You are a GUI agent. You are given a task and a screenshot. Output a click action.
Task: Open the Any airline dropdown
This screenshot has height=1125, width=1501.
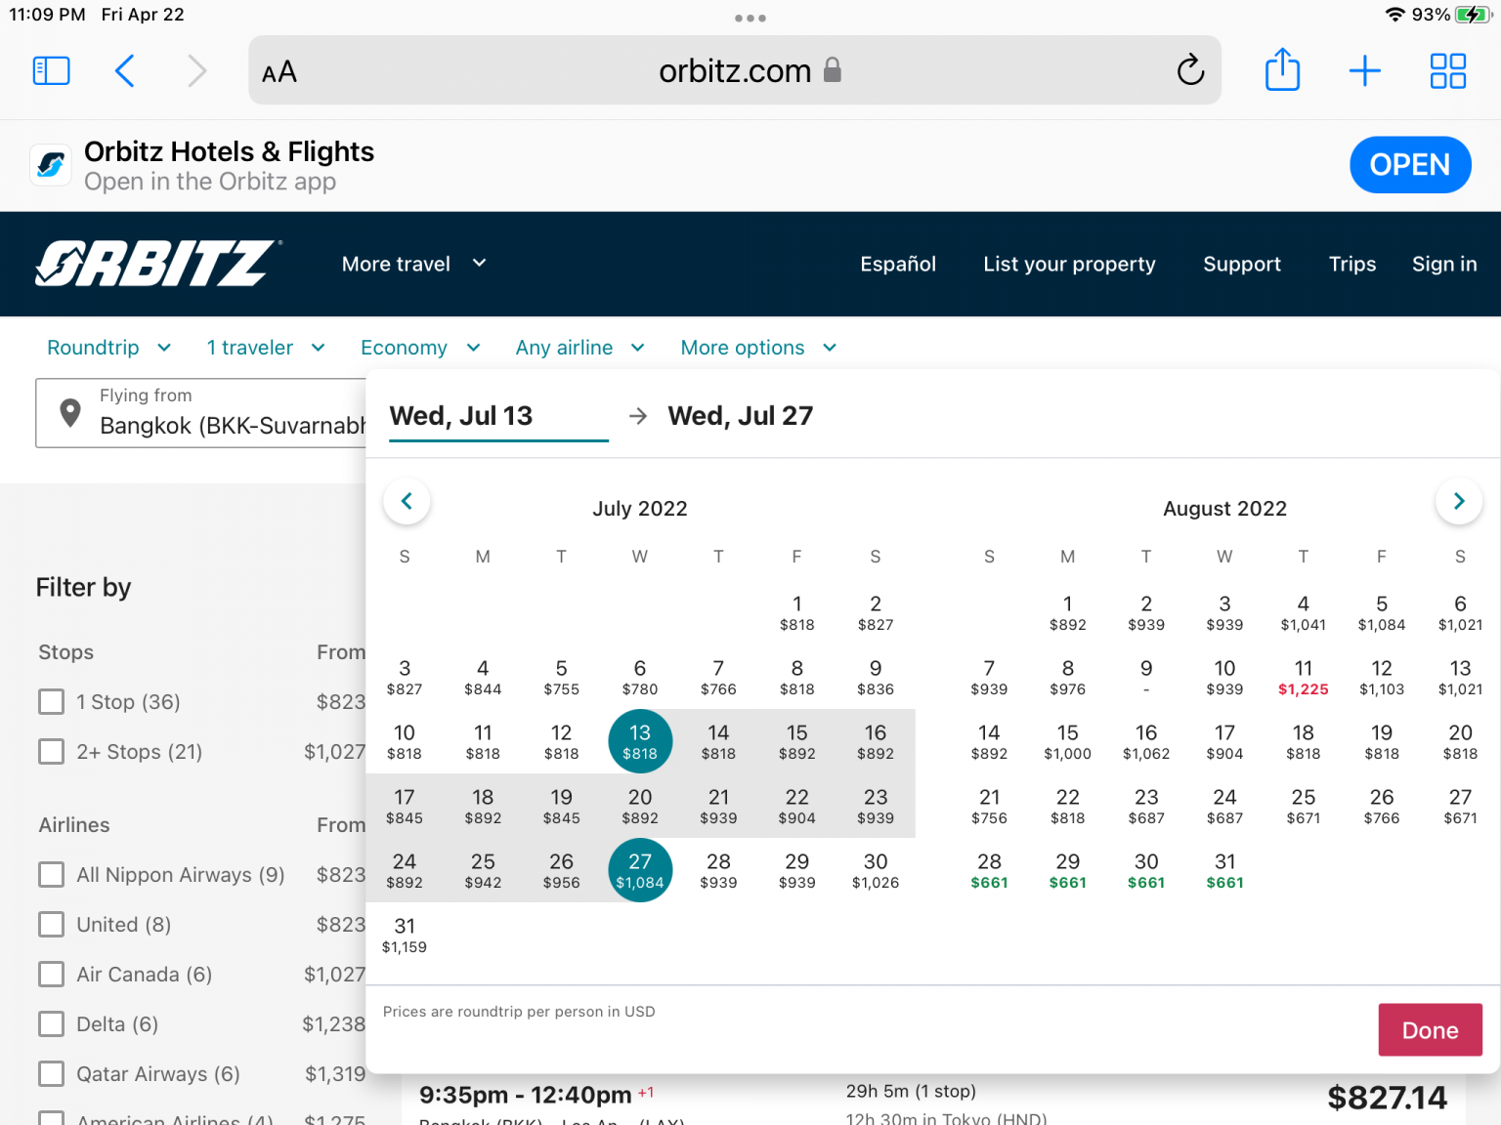(580, 348)
